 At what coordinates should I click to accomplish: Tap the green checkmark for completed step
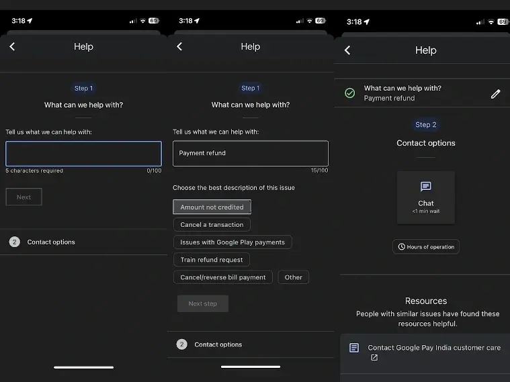[349, 93]
